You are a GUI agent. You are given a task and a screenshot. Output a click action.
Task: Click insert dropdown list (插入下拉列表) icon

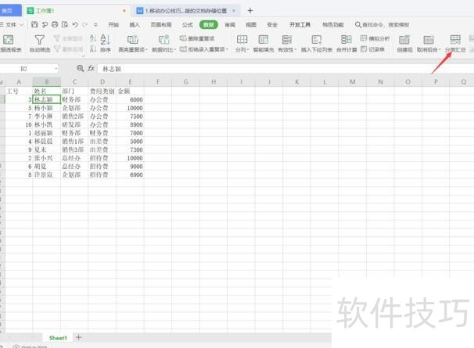click(316, 40)
